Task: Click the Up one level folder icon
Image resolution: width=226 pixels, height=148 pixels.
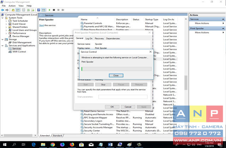Action: pyautogui.click(x=13, y=10)
